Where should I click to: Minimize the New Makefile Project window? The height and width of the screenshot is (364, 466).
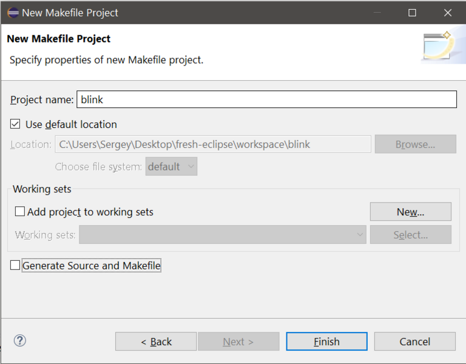coord(377,13)
